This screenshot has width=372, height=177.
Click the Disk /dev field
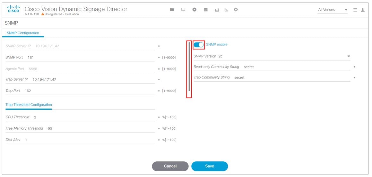click(80, 140)
